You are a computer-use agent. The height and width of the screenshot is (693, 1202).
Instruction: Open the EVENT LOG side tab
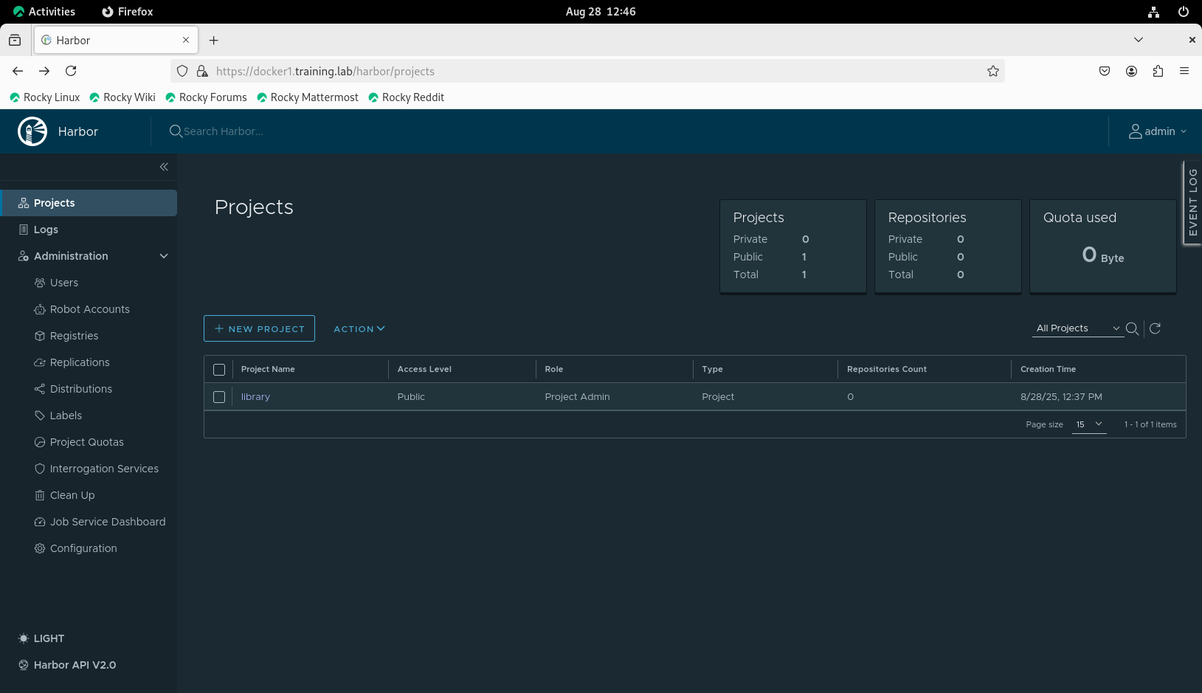1192,202
